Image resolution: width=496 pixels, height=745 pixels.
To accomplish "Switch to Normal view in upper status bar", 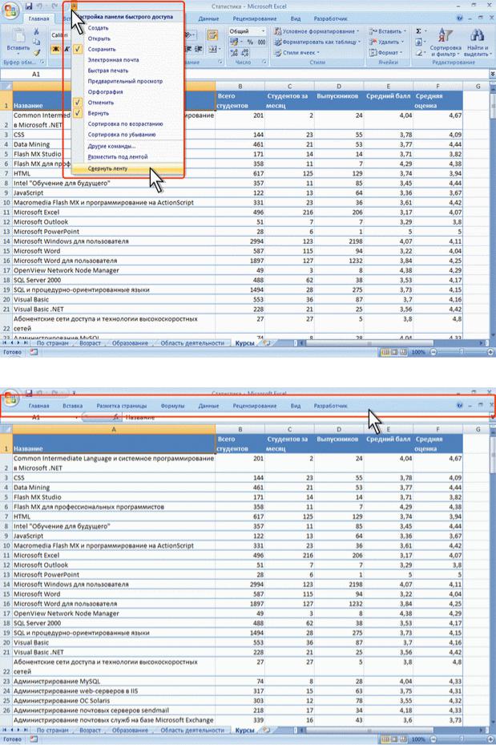I will click(x=386, y=352).
